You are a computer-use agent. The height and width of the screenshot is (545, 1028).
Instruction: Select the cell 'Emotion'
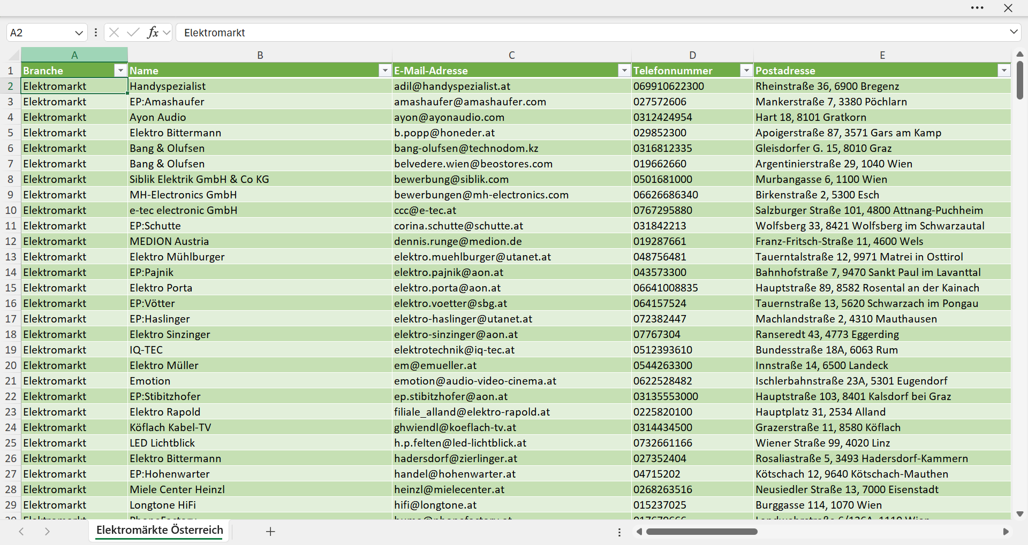pyautogui.click(x=260, y=381)
